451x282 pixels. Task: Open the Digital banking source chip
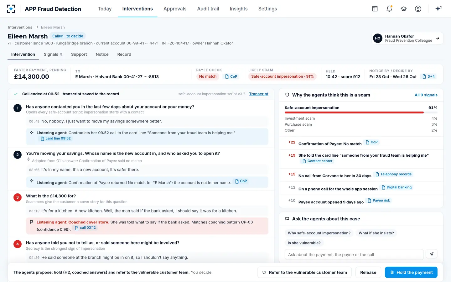(x=397, y=187)
